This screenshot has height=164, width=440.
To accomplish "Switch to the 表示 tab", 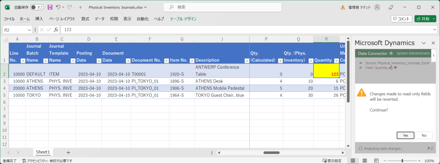I will 127,19.
